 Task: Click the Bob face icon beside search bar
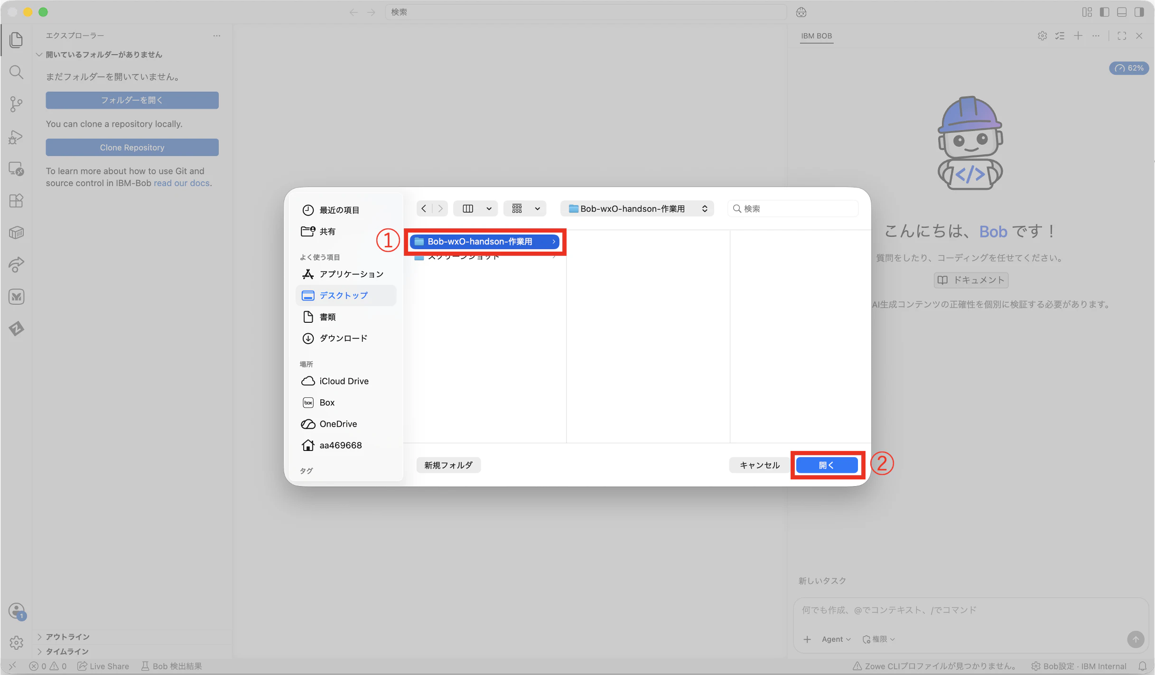tap(801, 12)
